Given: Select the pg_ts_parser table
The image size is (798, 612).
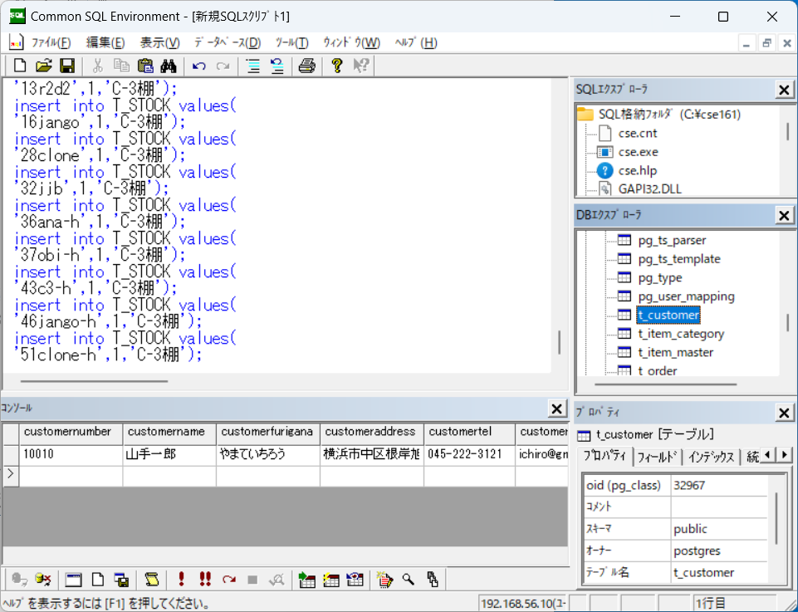Looking at the screenshot, I should tap(672, 240).
